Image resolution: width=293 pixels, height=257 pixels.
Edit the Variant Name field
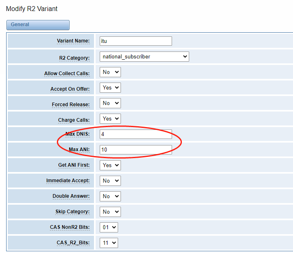(x=136, y=41)
